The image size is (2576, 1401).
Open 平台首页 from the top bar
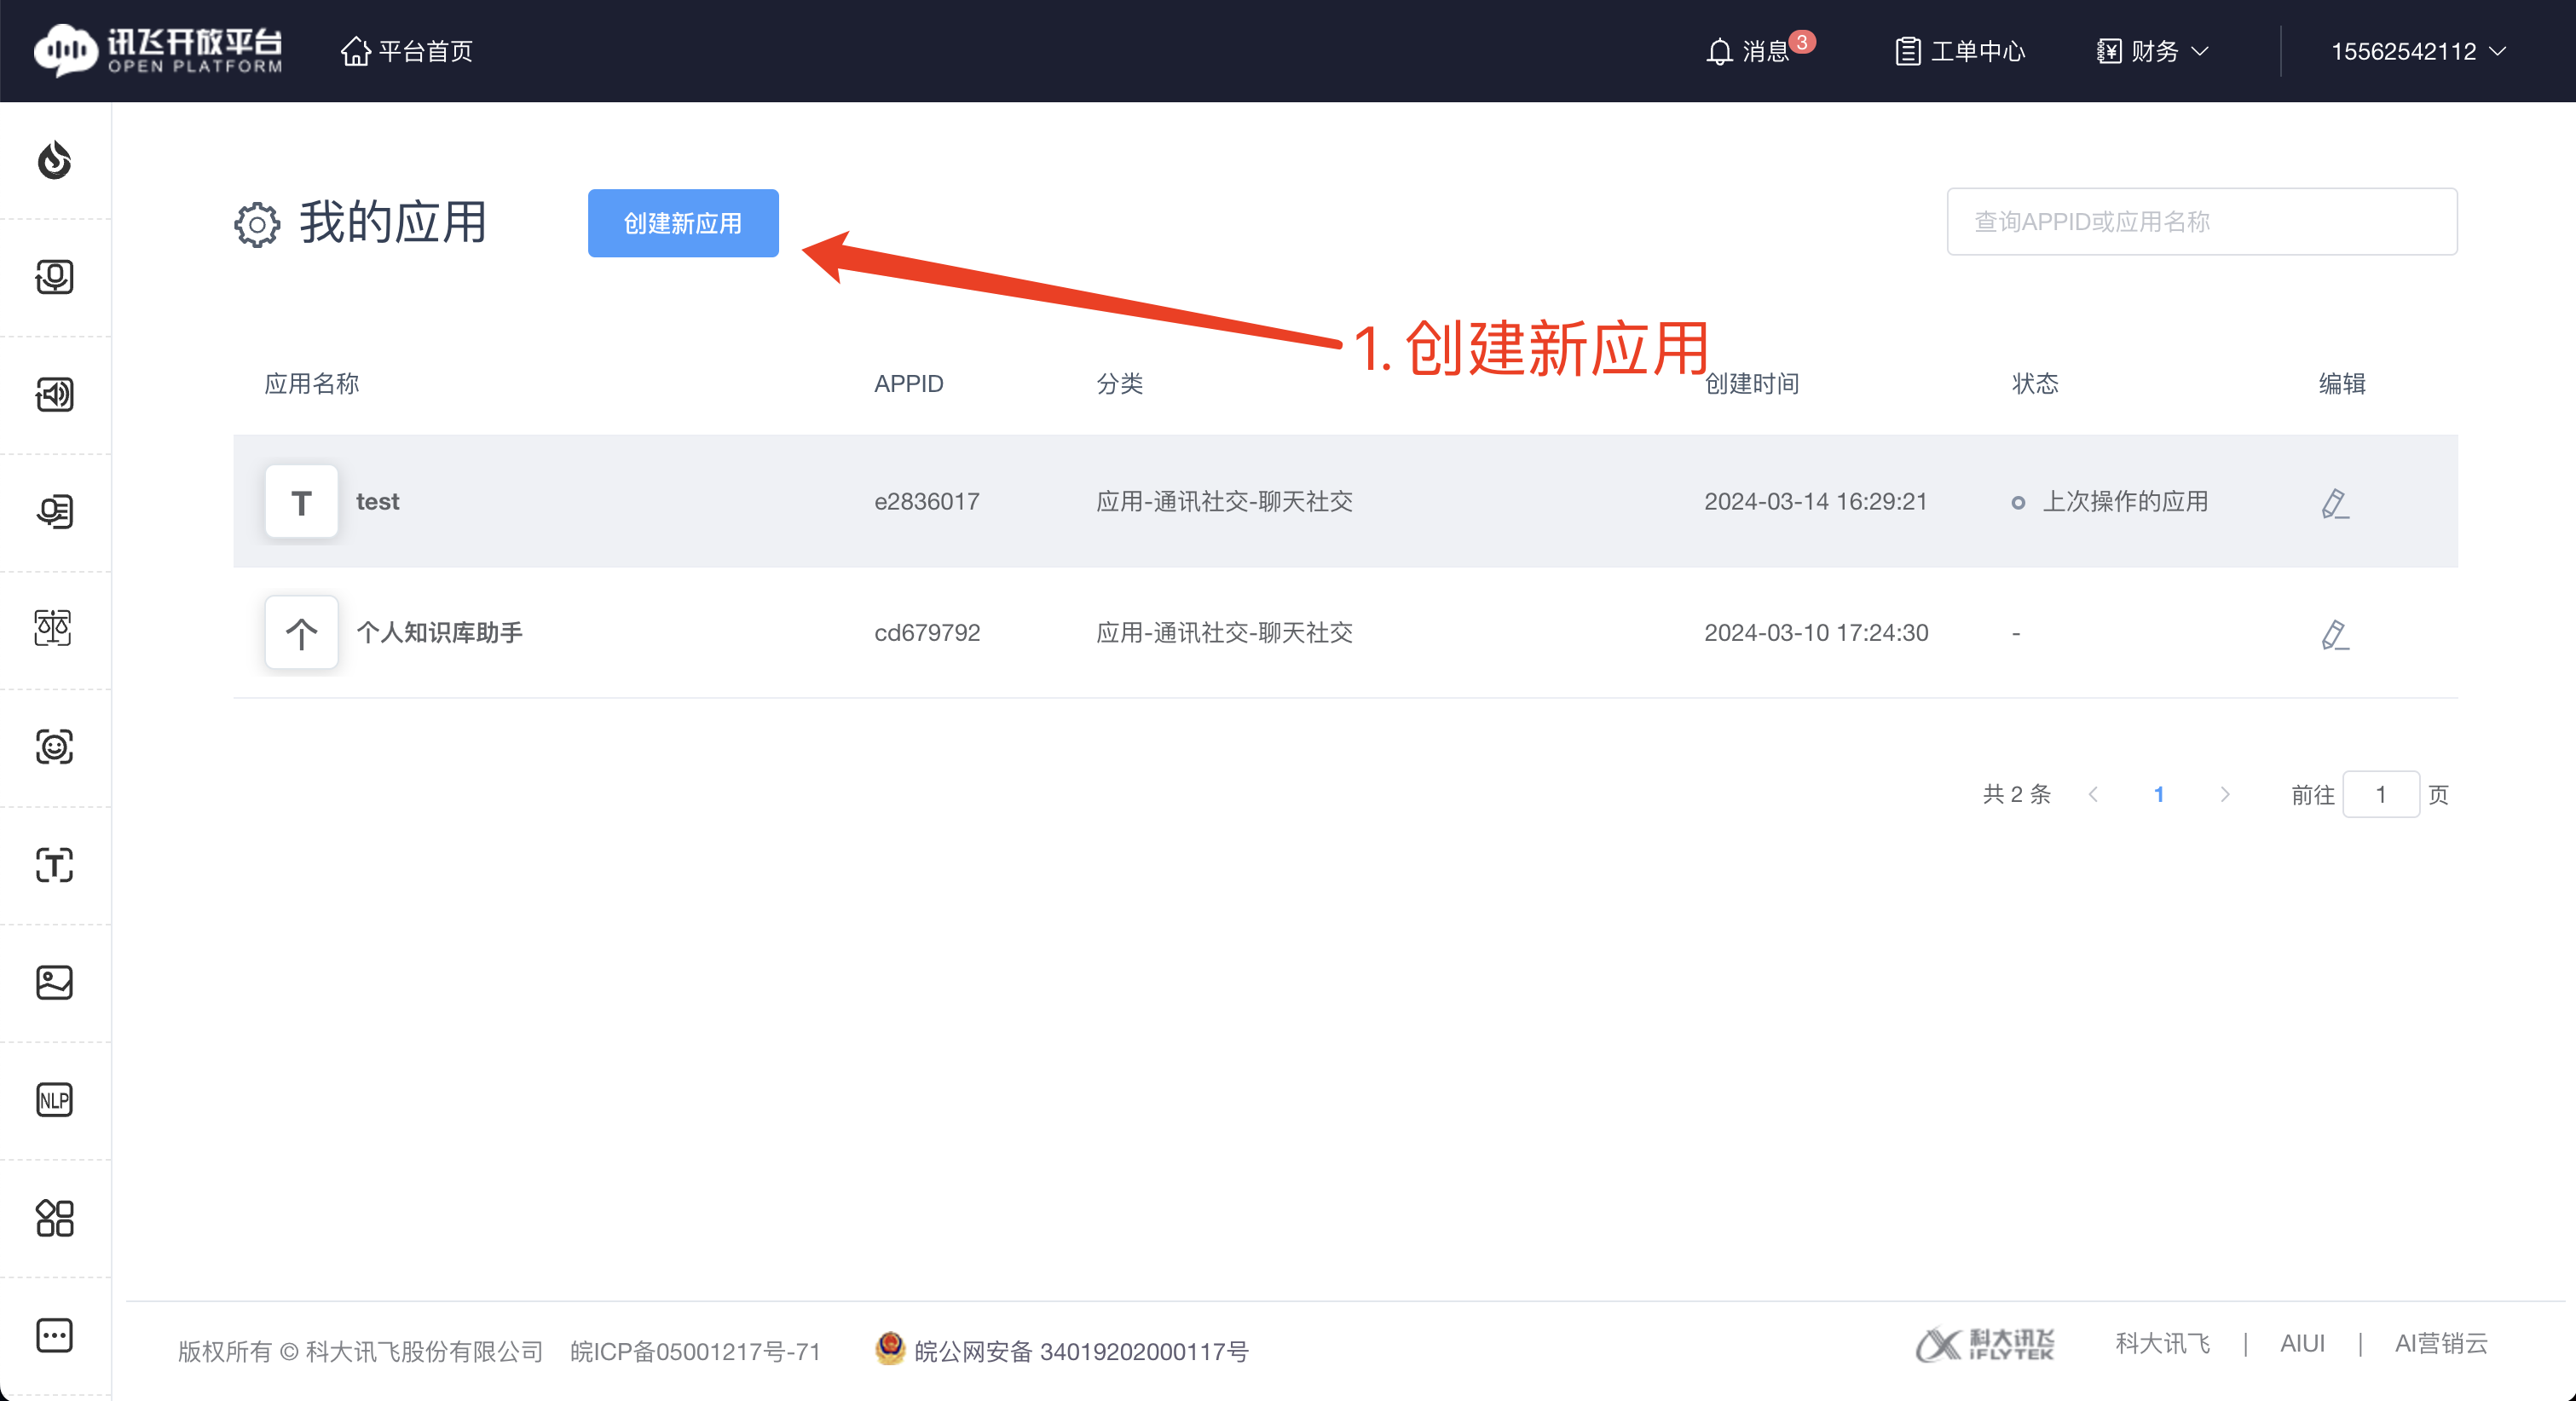(407, 51)
